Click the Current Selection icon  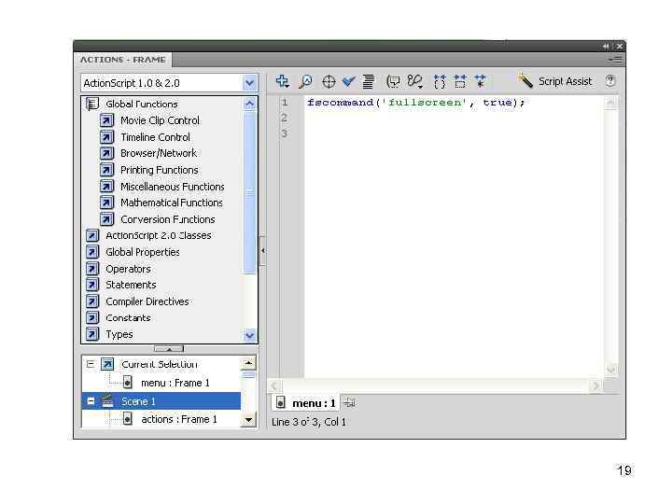[x=107, y=364]
